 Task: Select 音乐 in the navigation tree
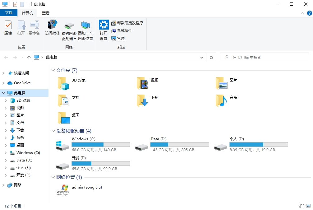coord(20,138)
